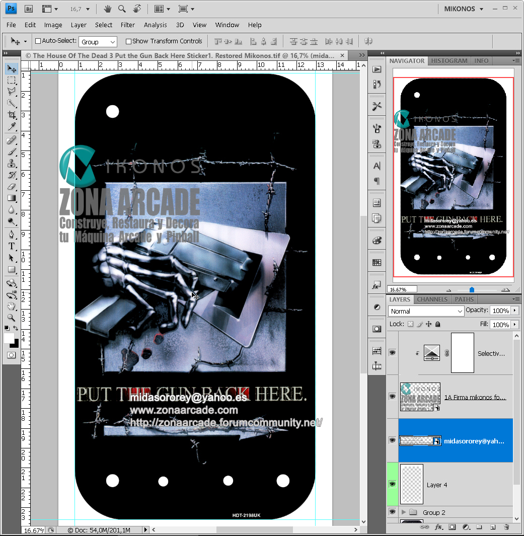
Task: Open the Filter menu
Action: click(127, 25)
